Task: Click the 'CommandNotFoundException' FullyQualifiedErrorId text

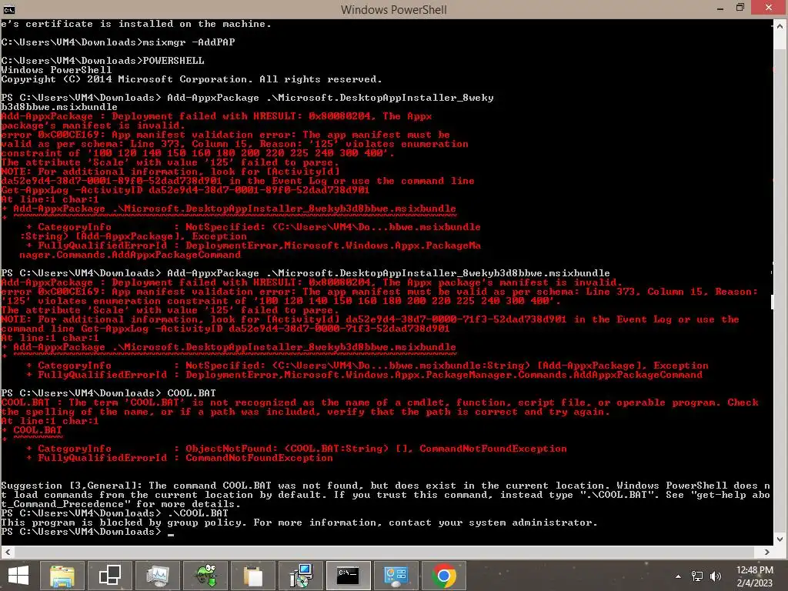Action: pos(259,458)
